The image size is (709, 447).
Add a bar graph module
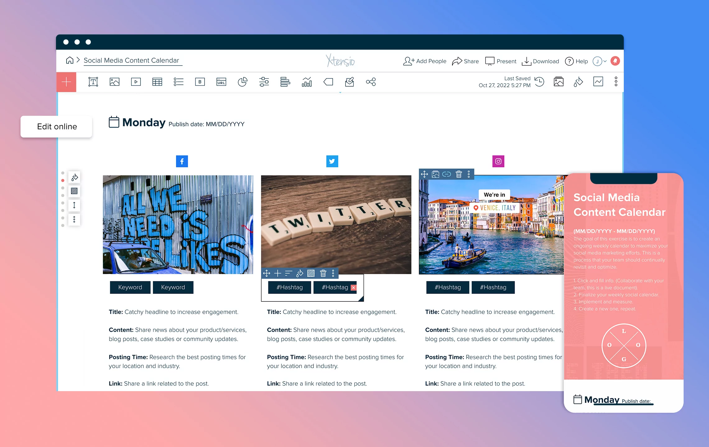pyautogui.click(x=307, y=82)
